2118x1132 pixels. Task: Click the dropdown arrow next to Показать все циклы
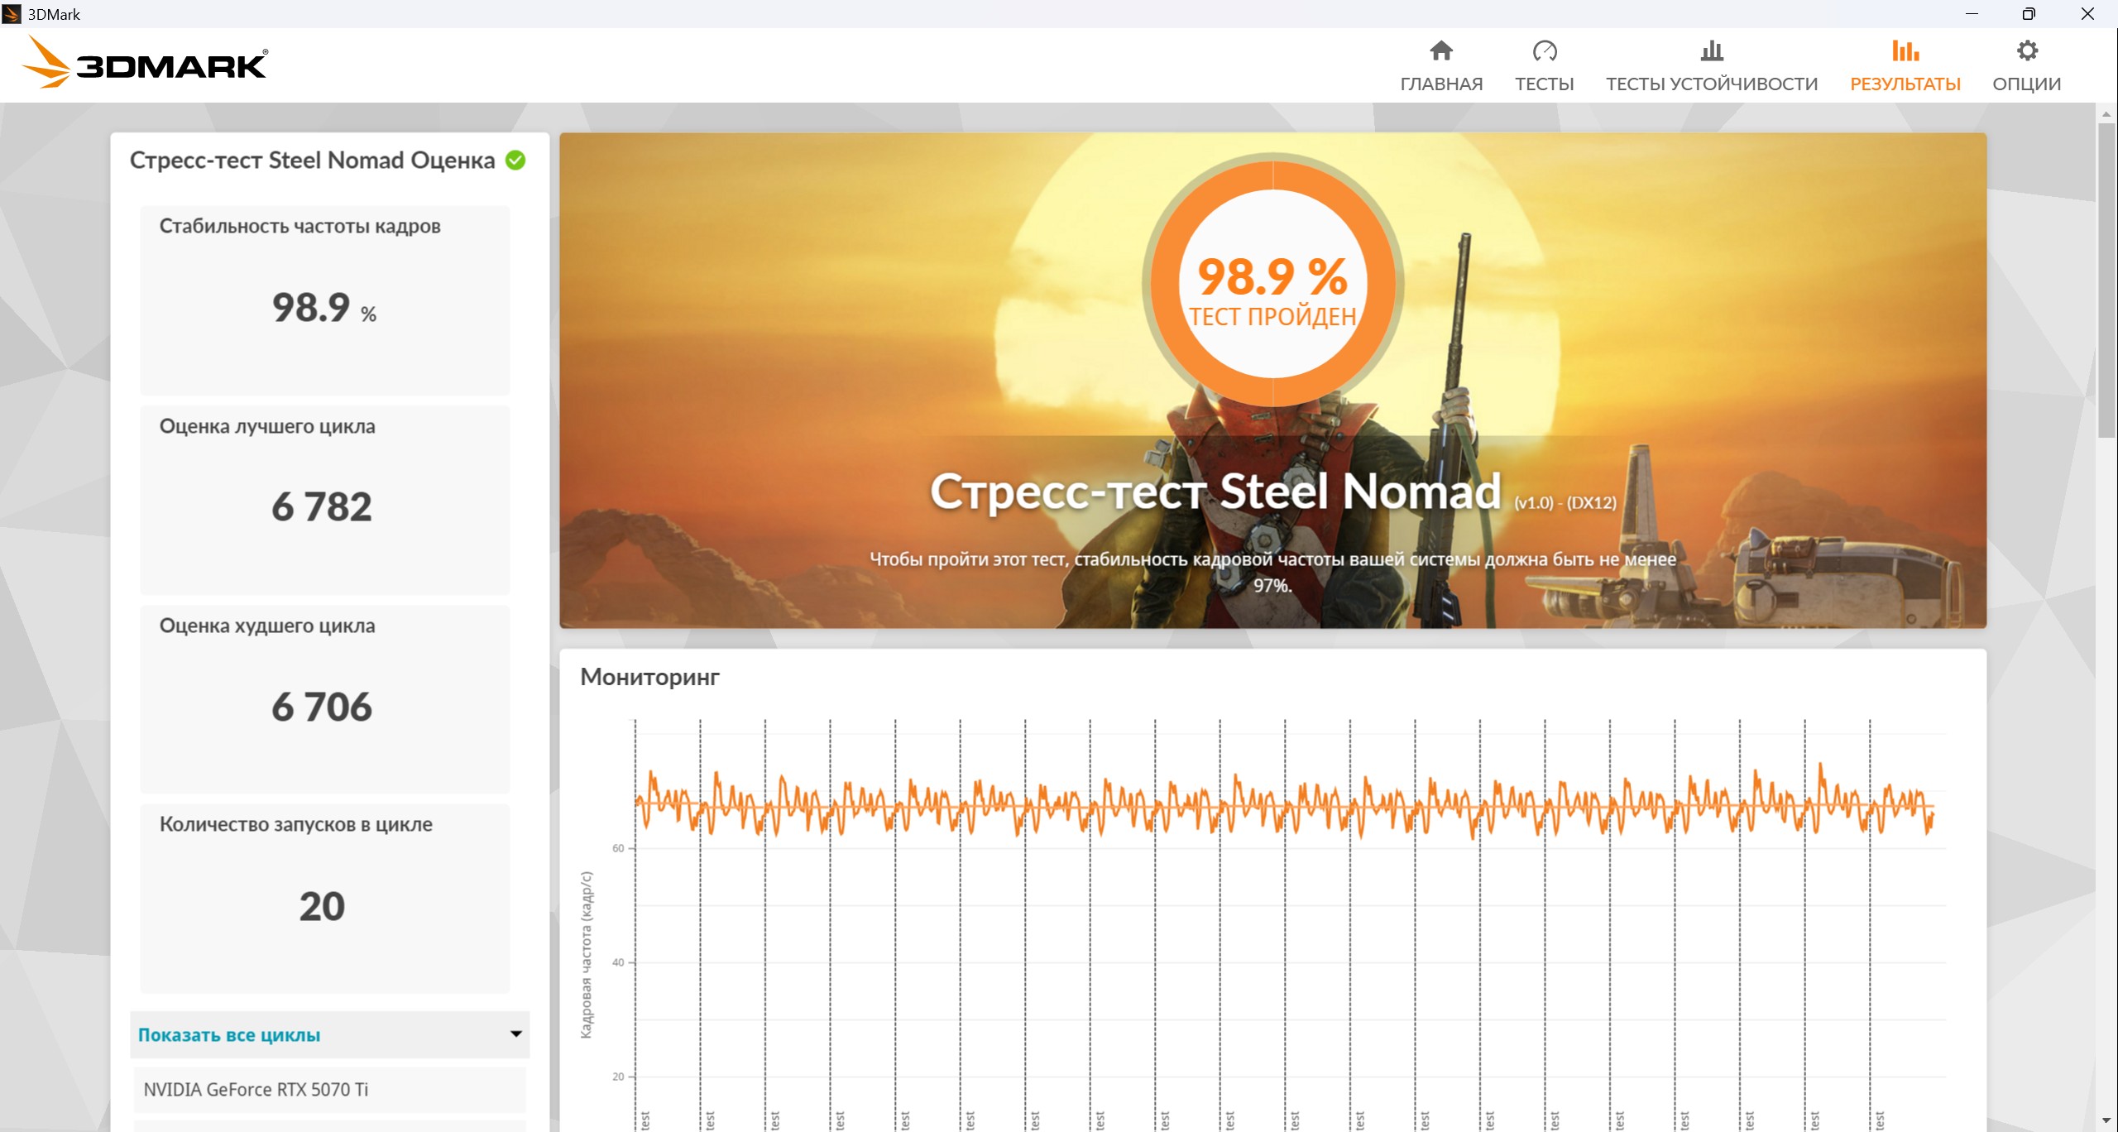516,1034
